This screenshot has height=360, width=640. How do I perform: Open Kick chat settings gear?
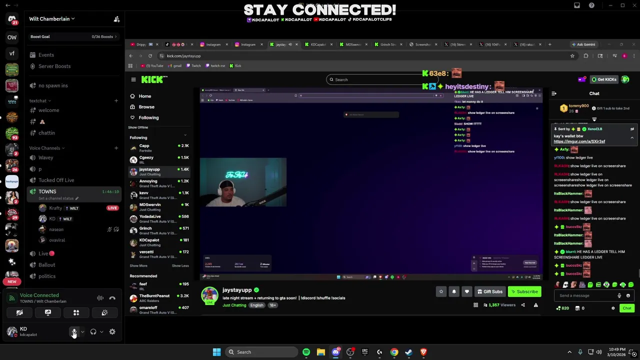[613, 308]
